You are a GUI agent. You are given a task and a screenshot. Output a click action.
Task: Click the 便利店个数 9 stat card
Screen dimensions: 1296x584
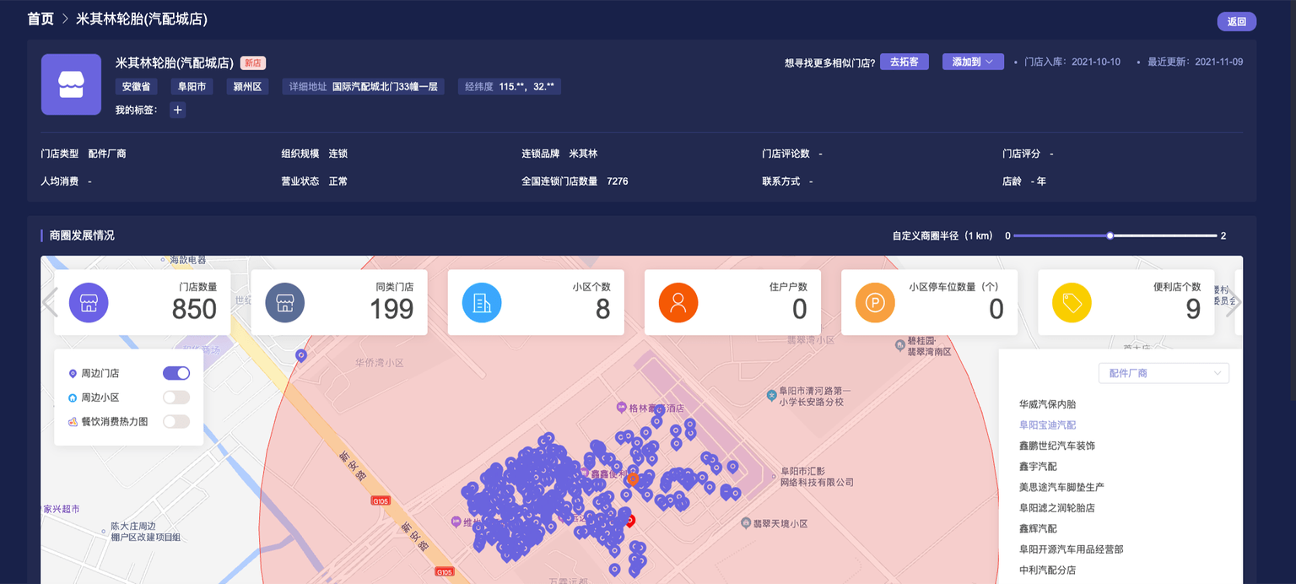(1126, 302)
